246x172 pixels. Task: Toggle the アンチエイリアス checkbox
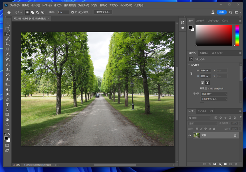(x=73, y=12)
